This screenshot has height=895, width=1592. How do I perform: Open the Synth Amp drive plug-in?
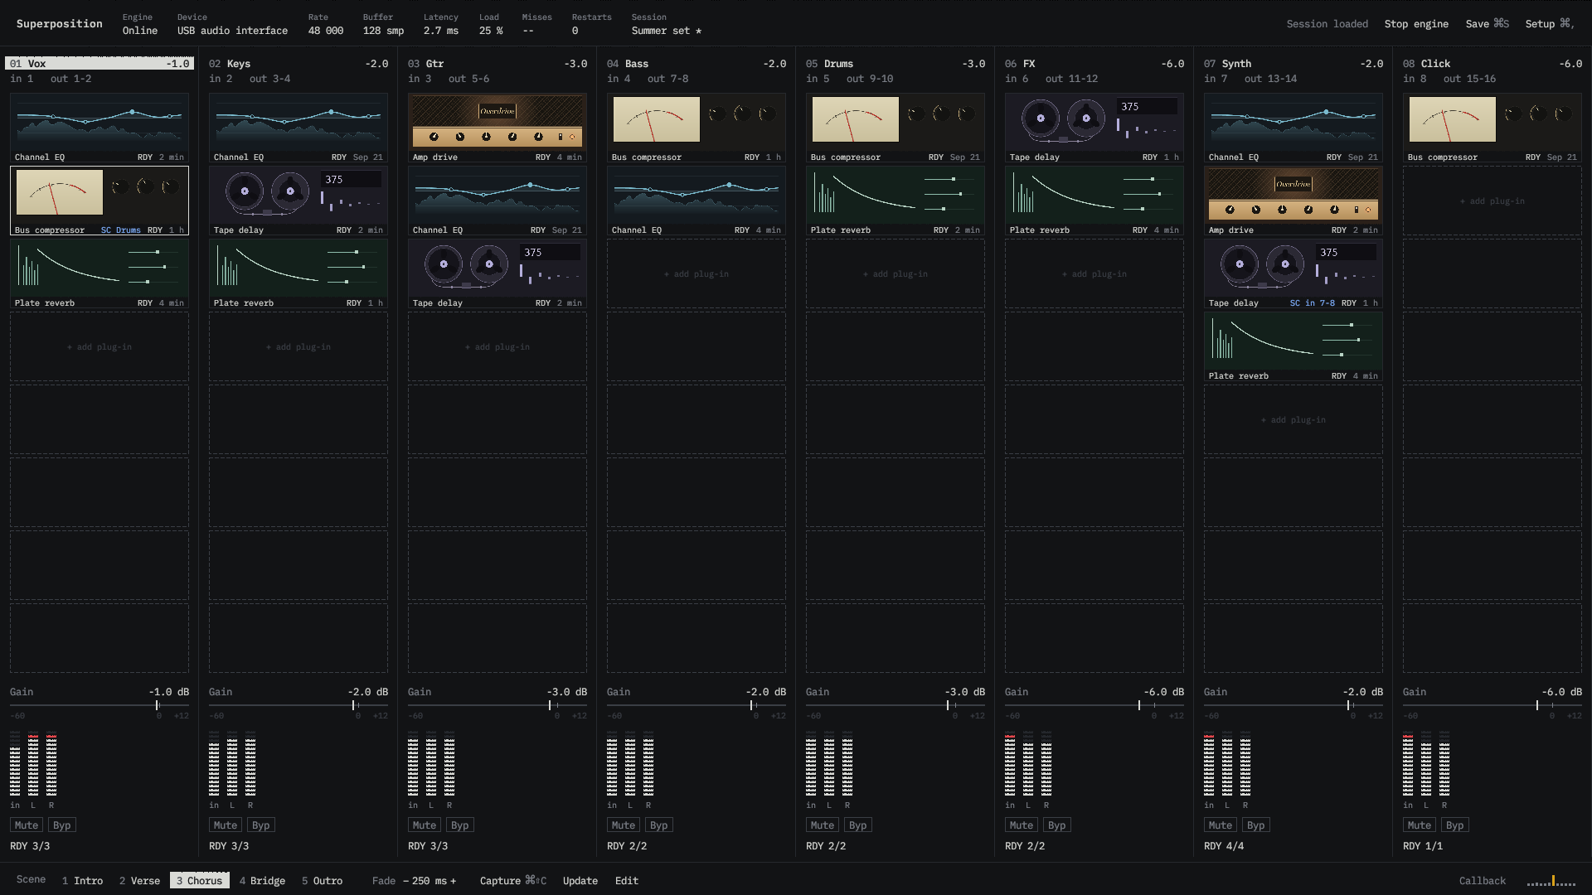point(1293,201)
